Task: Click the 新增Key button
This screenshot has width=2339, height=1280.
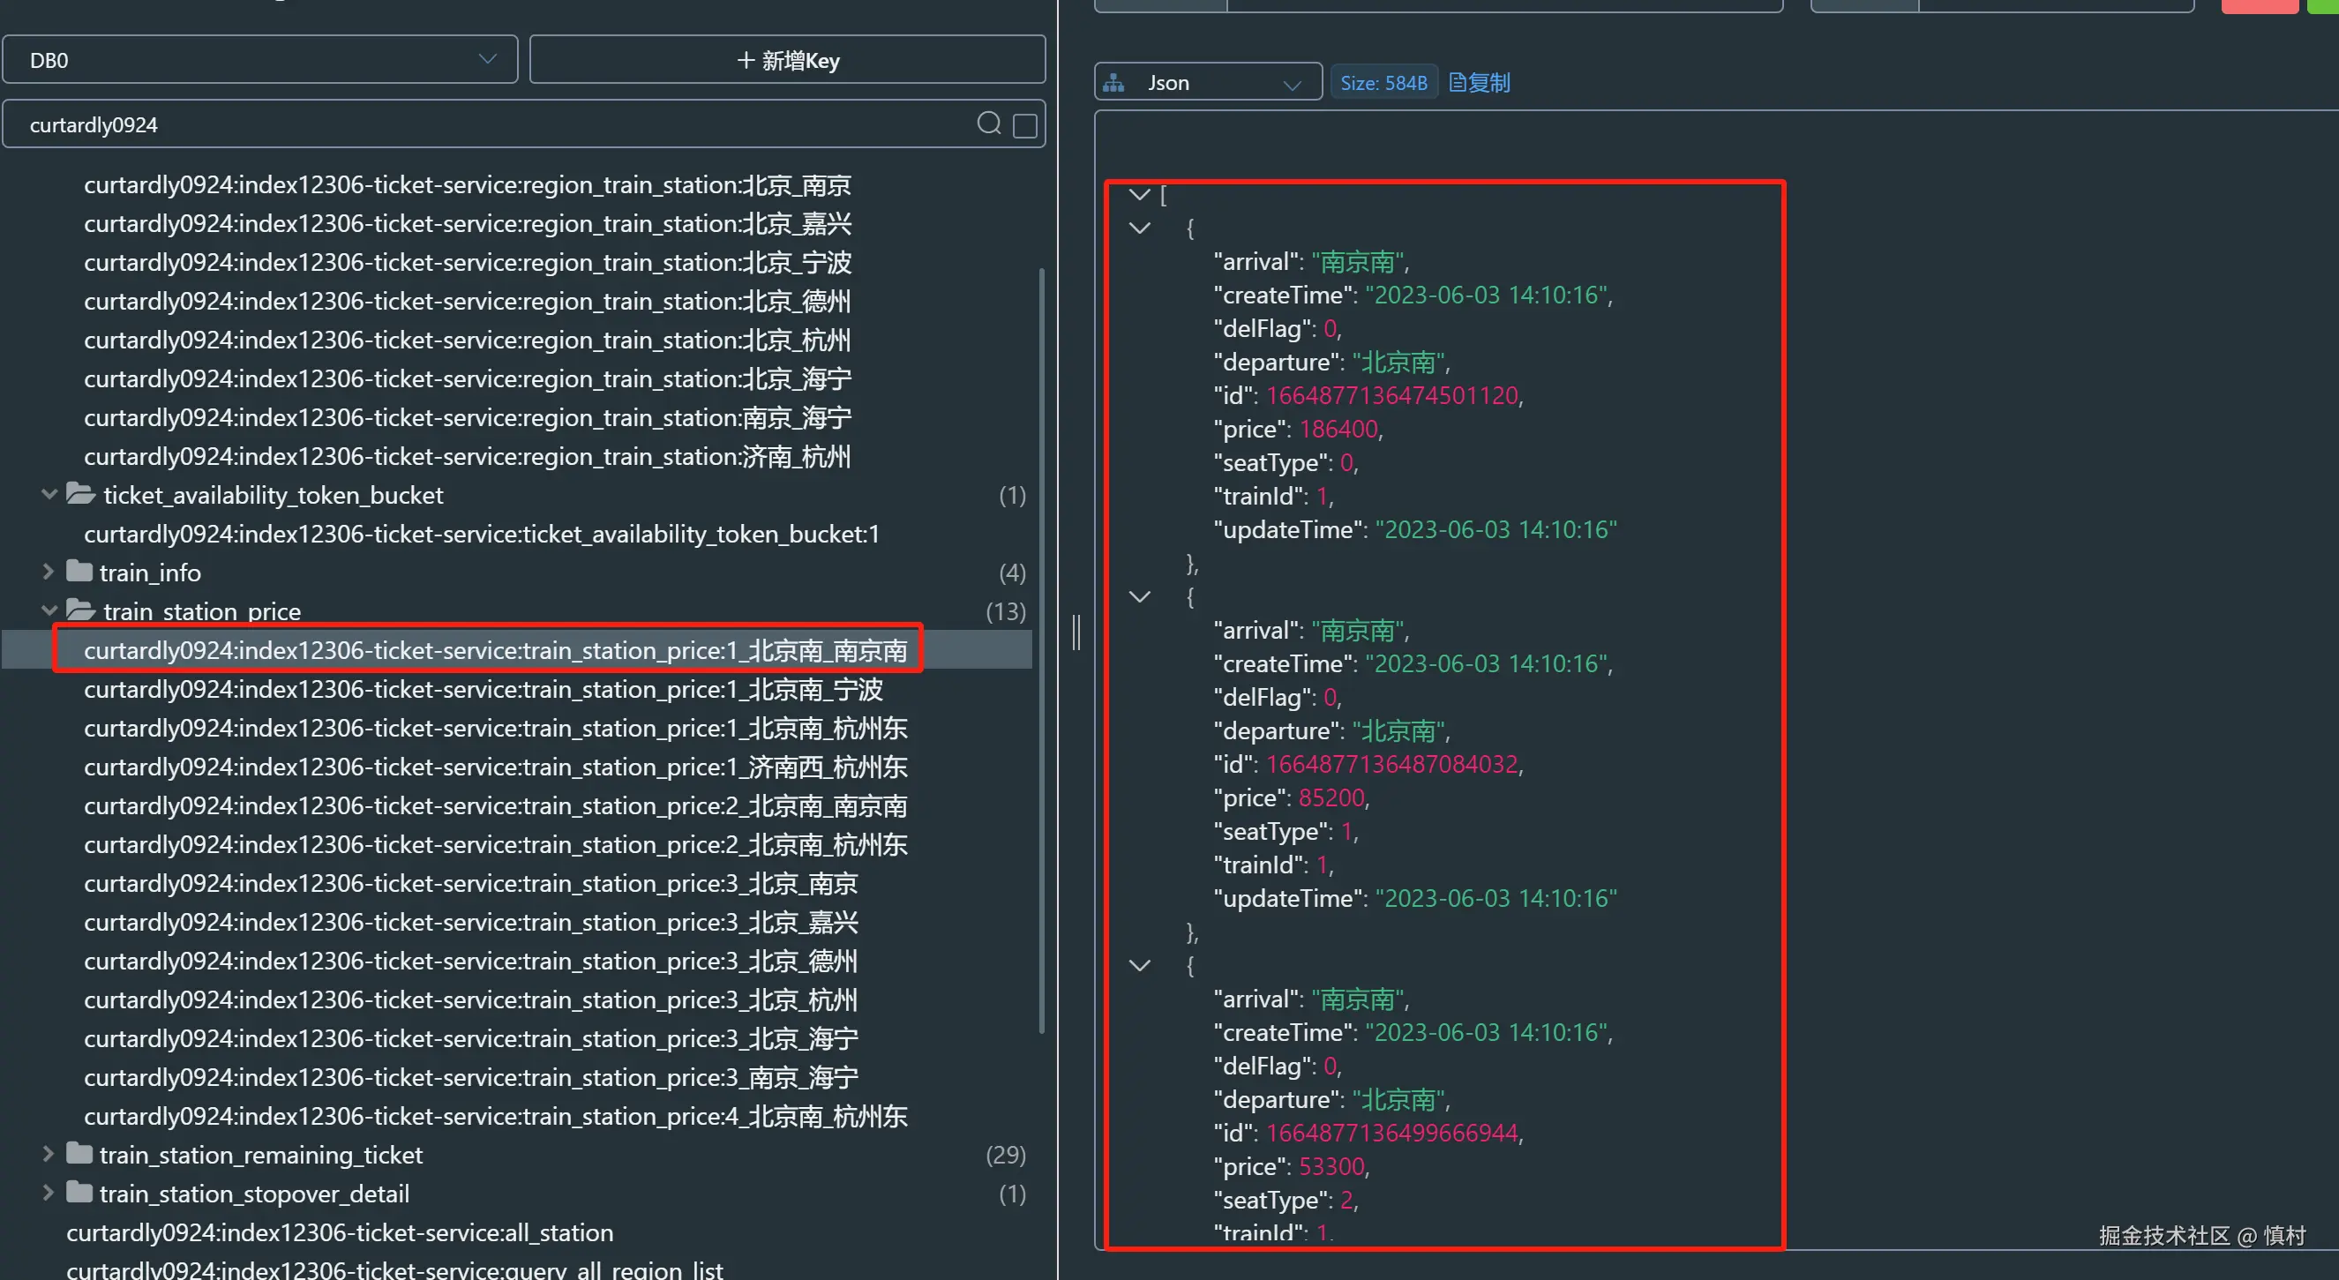Action: [x=787, y=60]
